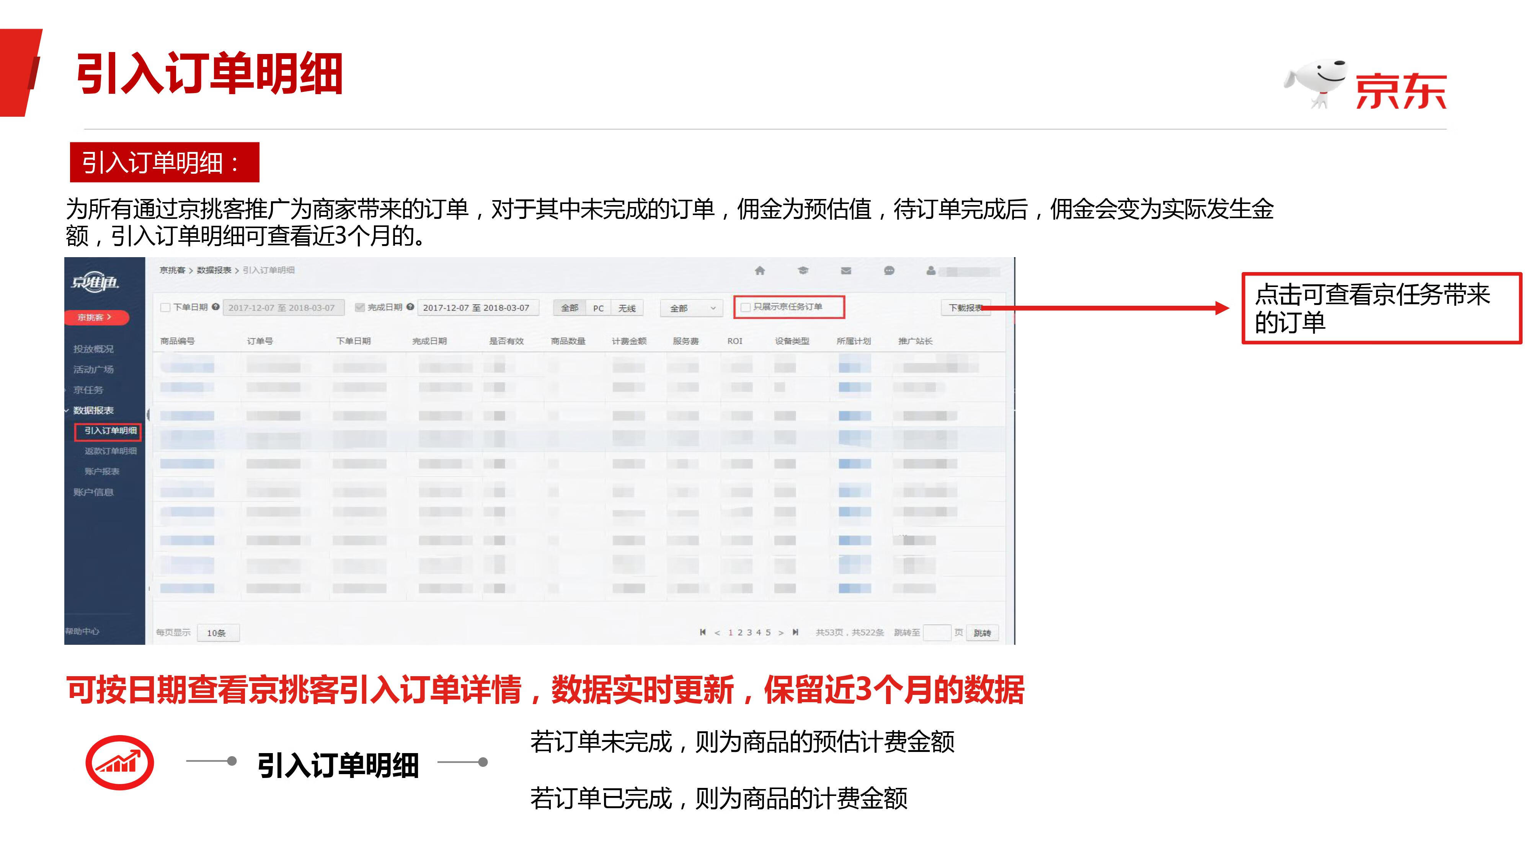The image size is (1531, 861).
Task: Click the 下单日期 date range field
Action: (x=284, y=308)
